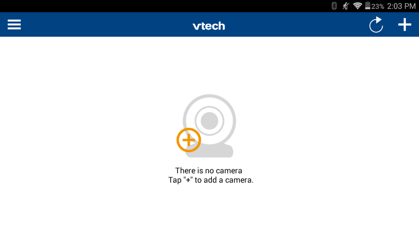The image size is (419, 235).
Task: Tap the orange circled plus badge
Action: point(189,140)
